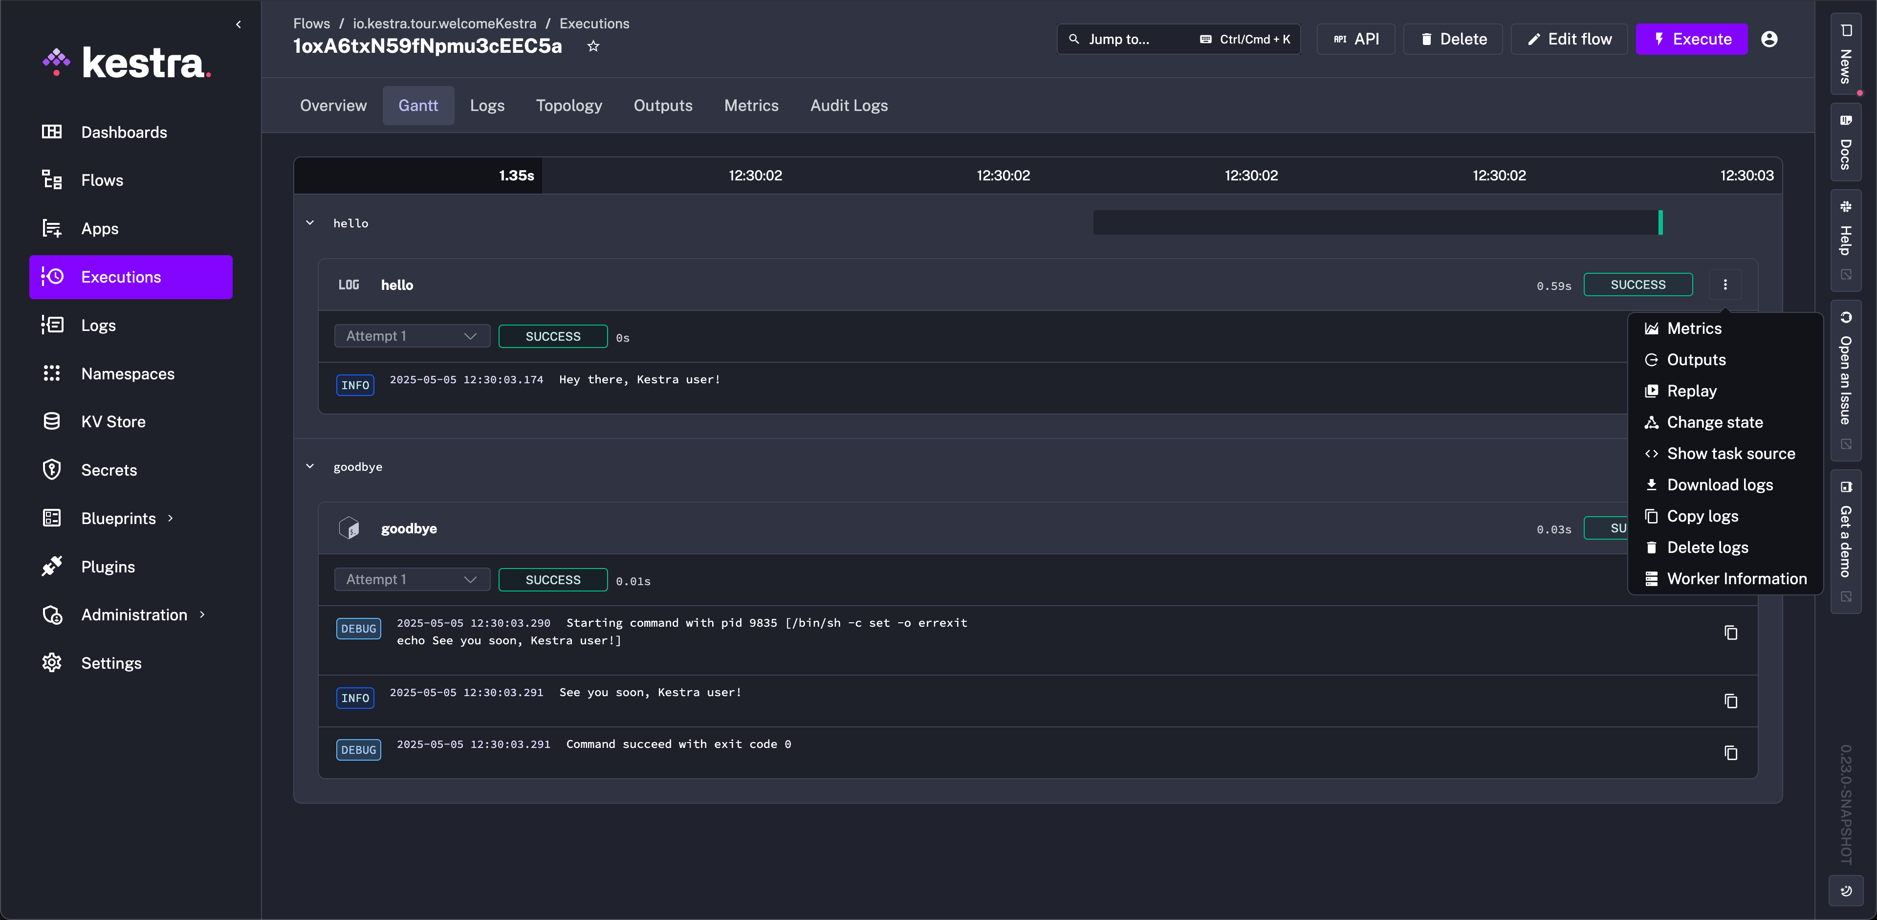
Task: Copy the DEBUG log line about pid 9835
Action: pos(1732,633)
